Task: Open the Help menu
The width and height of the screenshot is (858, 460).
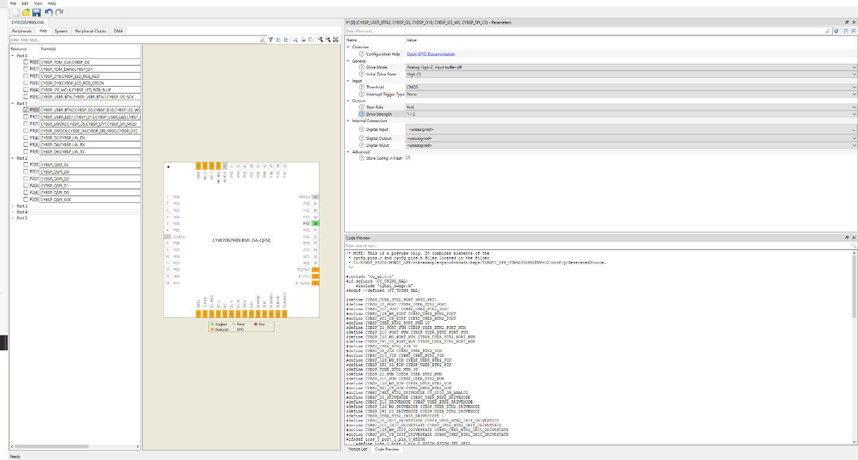Action: [52, 3]
